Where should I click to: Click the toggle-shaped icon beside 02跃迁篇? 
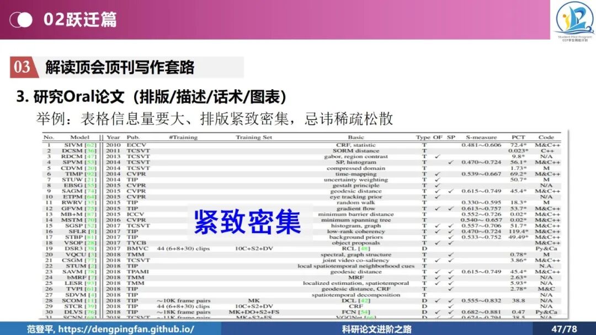pos(21,20)
